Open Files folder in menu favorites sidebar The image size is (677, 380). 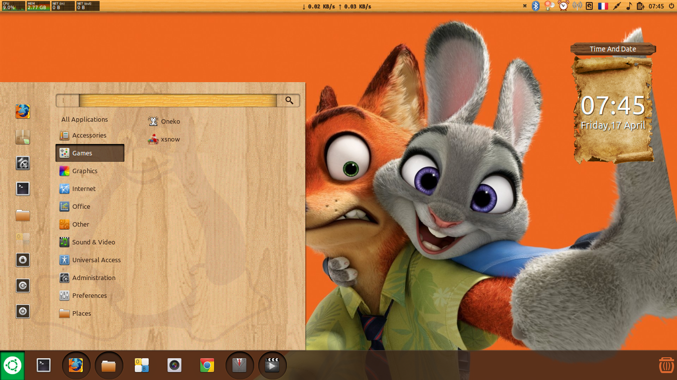click(x=23, y=215)
